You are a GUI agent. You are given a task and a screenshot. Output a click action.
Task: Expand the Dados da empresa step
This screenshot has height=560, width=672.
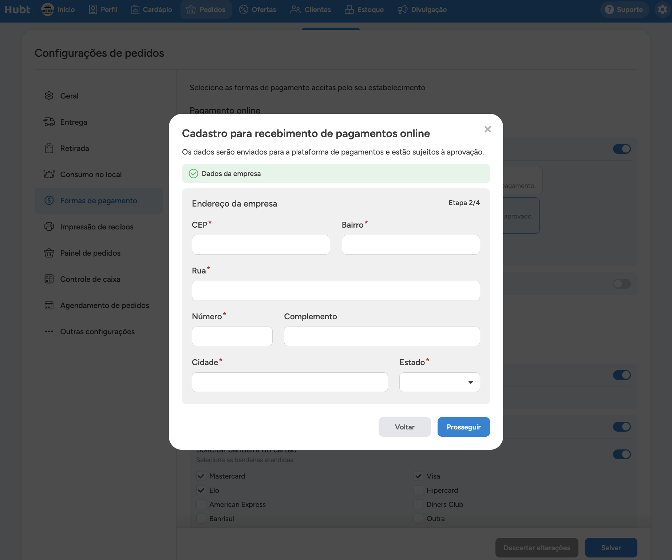tap(336, 173)
